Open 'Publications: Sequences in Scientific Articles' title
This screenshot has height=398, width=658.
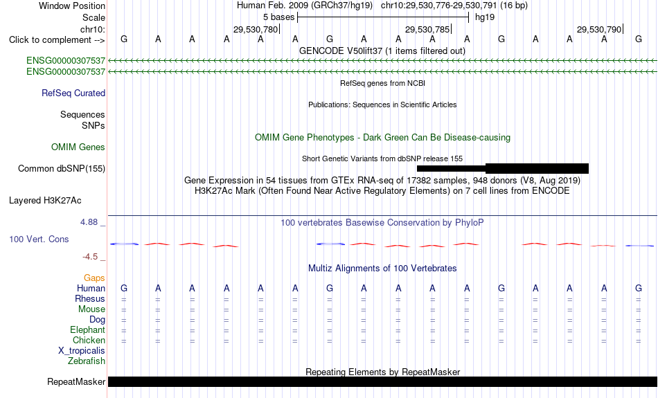(382, 105)
